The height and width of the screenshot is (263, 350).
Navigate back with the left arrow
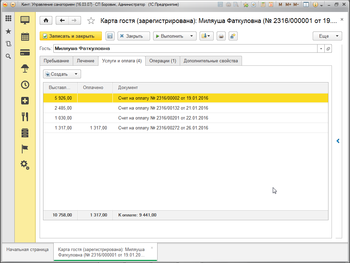[x=62, y=21]
